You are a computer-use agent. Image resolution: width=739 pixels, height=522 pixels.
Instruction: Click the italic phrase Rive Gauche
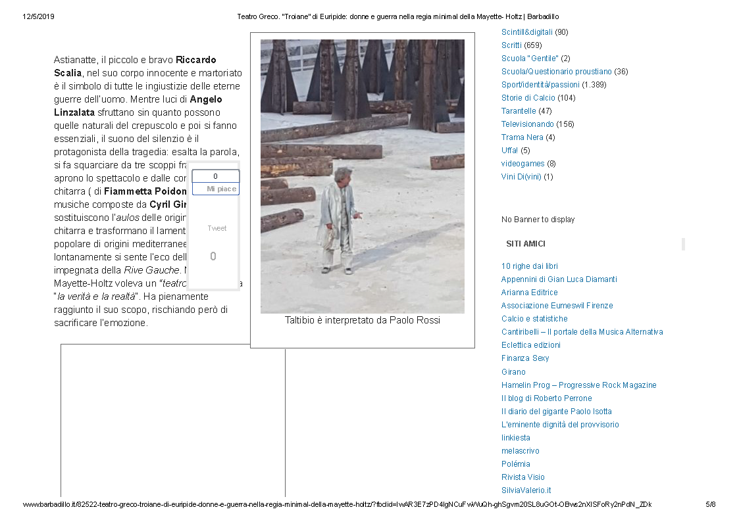click(151, 271)
